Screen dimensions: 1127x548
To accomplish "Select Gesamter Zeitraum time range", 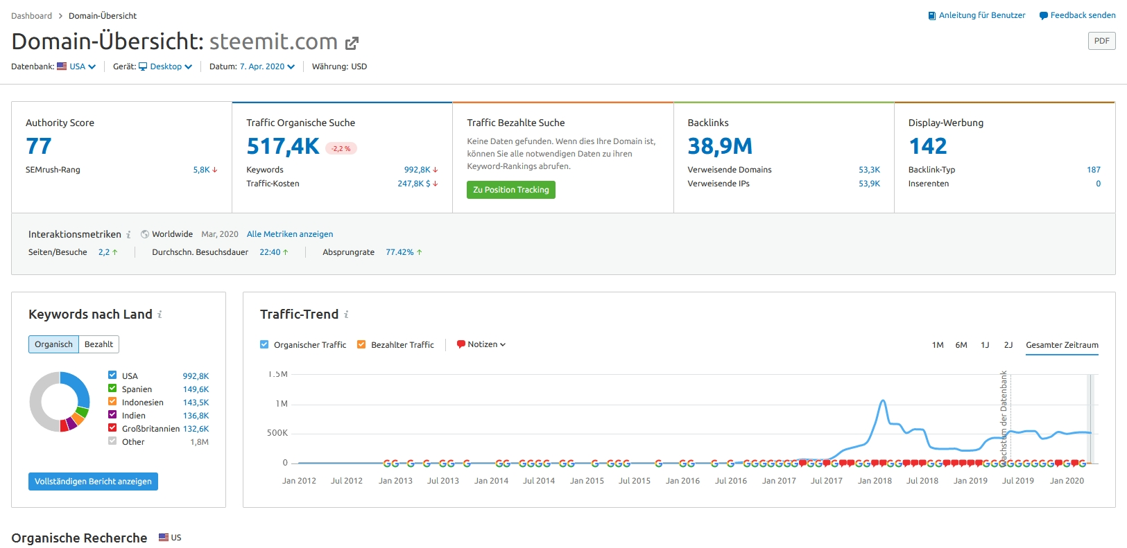I will click(x=1062, y=345).
